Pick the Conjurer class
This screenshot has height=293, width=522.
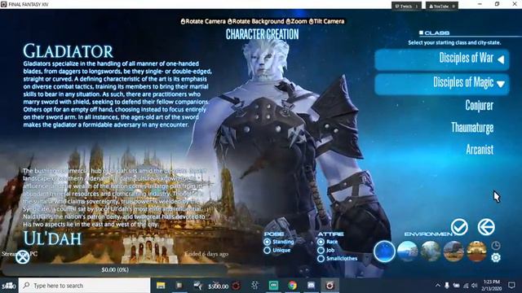coord(479,106)
